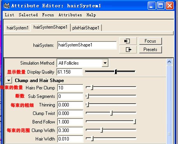
Task: Click the go to input connection icon
Action: coord(128,41)
